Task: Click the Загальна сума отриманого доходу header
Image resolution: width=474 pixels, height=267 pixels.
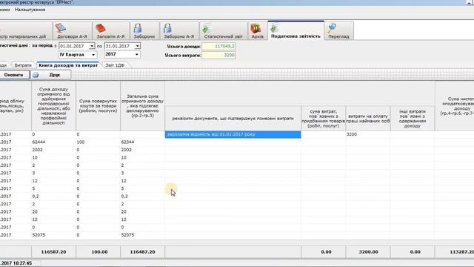Action: coord(142,106)
